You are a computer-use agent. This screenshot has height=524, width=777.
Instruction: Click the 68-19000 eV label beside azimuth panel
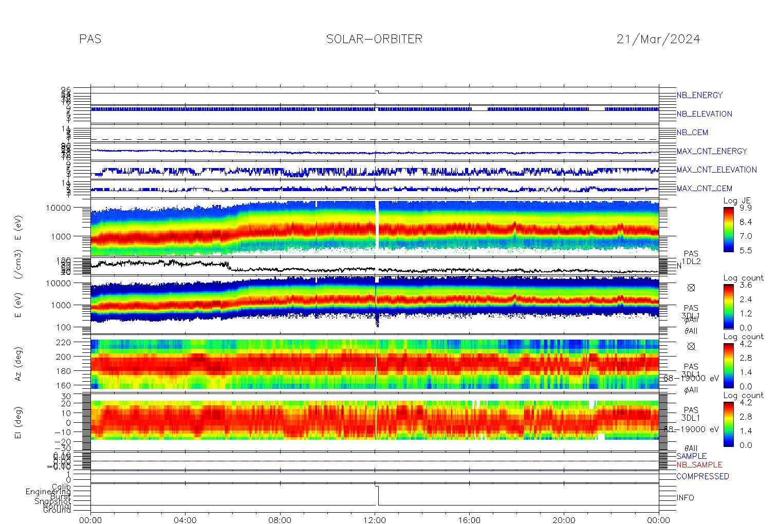click(x=691, y=378)
